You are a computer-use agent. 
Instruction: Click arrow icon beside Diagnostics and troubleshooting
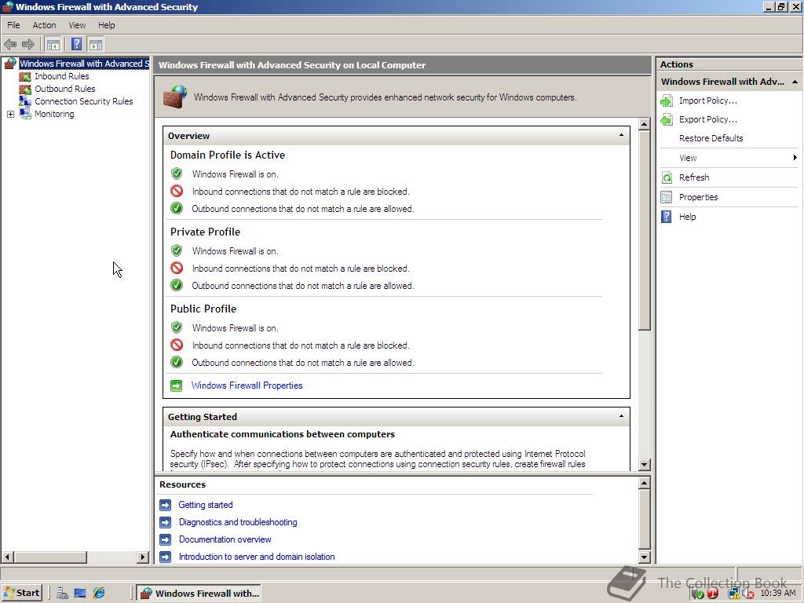click(165, 522)
